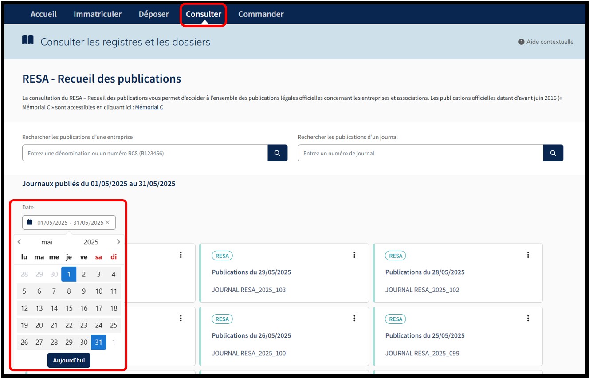Click the company publications search magnifier button
The width and height of the screenshot is (589, 378).
tap(277, 153)
